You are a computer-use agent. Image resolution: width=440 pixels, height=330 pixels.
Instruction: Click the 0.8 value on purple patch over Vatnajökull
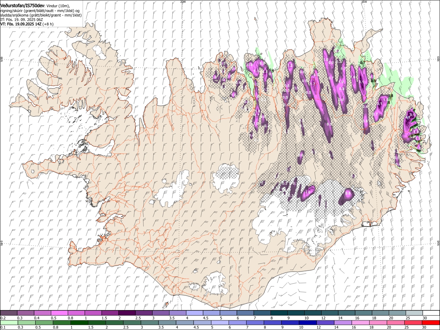348,194
